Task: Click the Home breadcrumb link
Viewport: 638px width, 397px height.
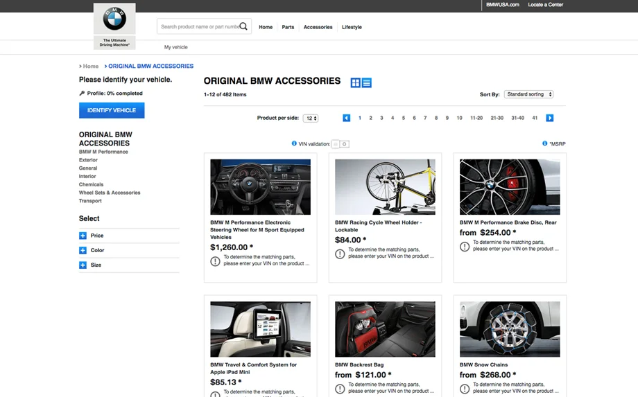Action: coord(91,67)
